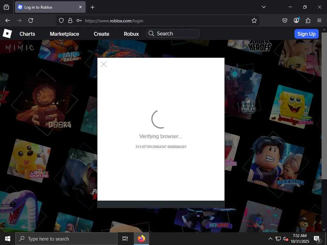Click the Firefox taskbar icon

pyautogui.click(x=141, y=239)
